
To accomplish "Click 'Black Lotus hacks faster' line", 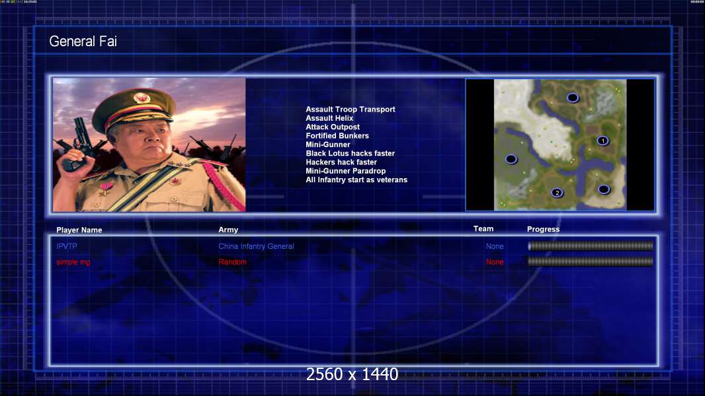I will pos(351,153).
